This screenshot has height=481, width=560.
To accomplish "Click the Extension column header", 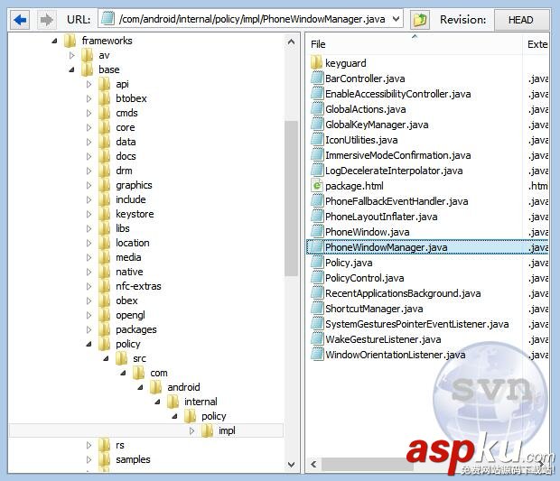I will [537, 44].
